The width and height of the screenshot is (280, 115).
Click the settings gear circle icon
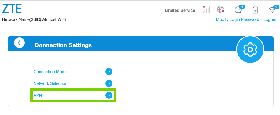pyautogui.click(x=250, y=50)
